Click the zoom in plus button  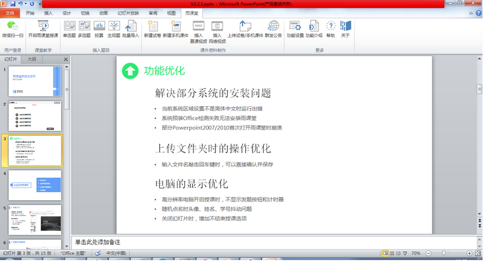(x=469, y=253)
